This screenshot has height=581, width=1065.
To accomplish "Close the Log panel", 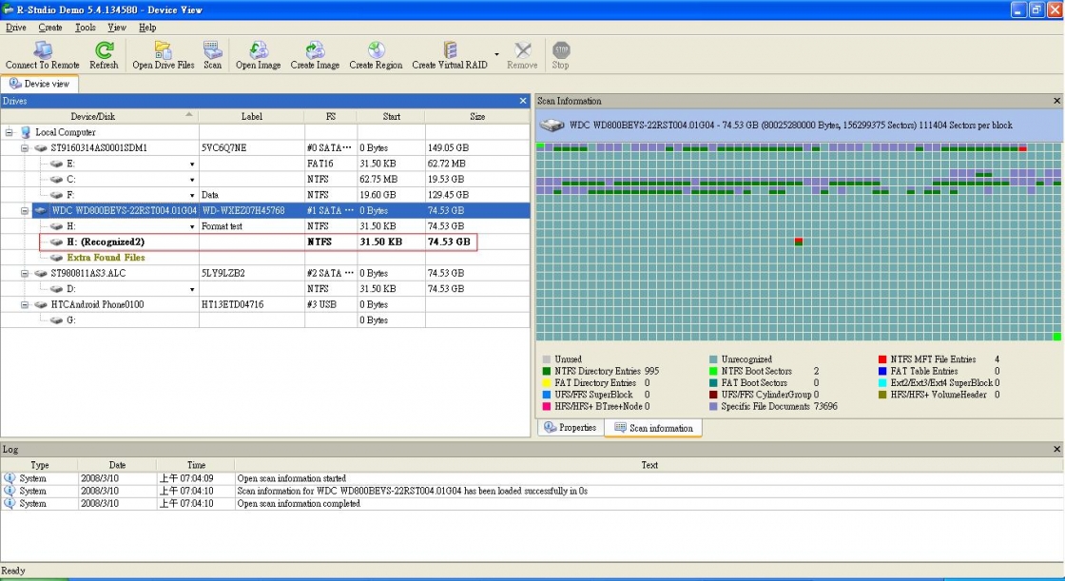I will pyautogui.click(x=1056, y=449).
